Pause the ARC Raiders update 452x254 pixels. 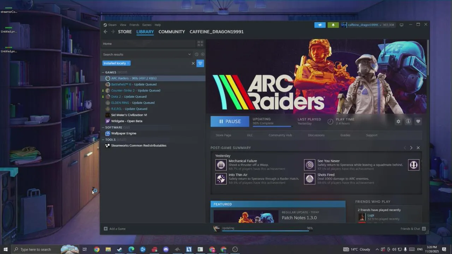point(230,121)
